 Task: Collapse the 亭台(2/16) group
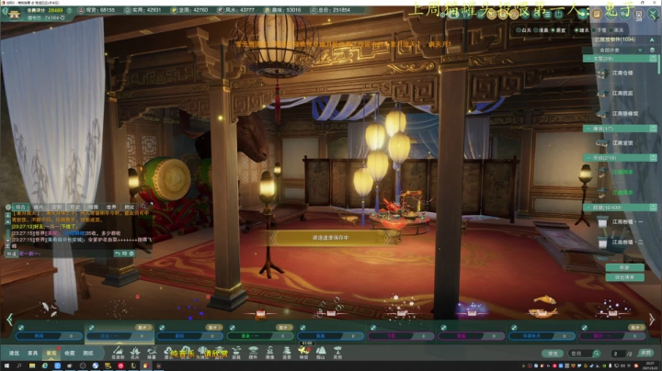pyautogui.click(x=588, y=158)
